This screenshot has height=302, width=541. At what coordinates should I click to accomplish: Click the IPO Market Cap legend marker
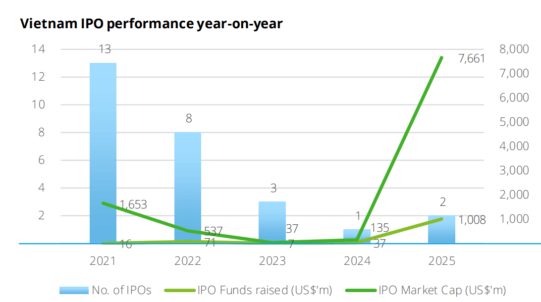(361, 290)
